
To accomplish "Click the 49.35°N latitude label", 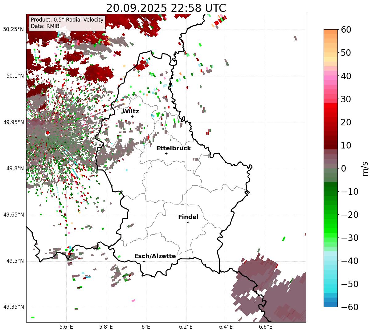I will [x=13, y=307].
